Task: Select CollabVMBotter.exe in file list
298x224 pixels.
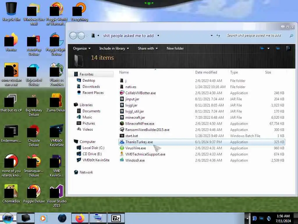Action: (201, 93)
